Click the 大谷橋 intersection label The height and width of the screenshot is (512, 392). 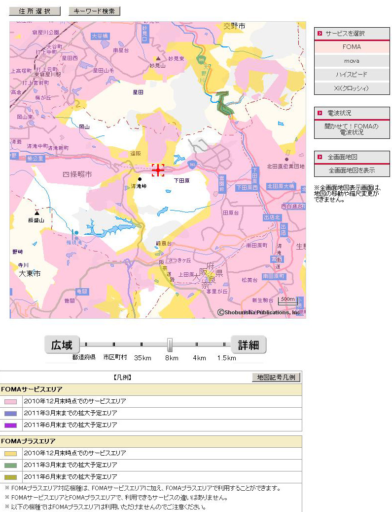click(x=100, y=36)
